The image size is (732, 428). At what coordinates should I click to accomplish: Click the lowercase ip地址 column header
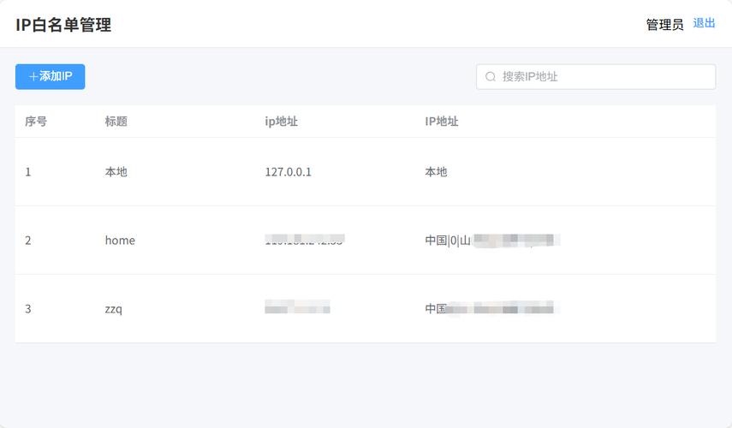[x=281, y=122]
